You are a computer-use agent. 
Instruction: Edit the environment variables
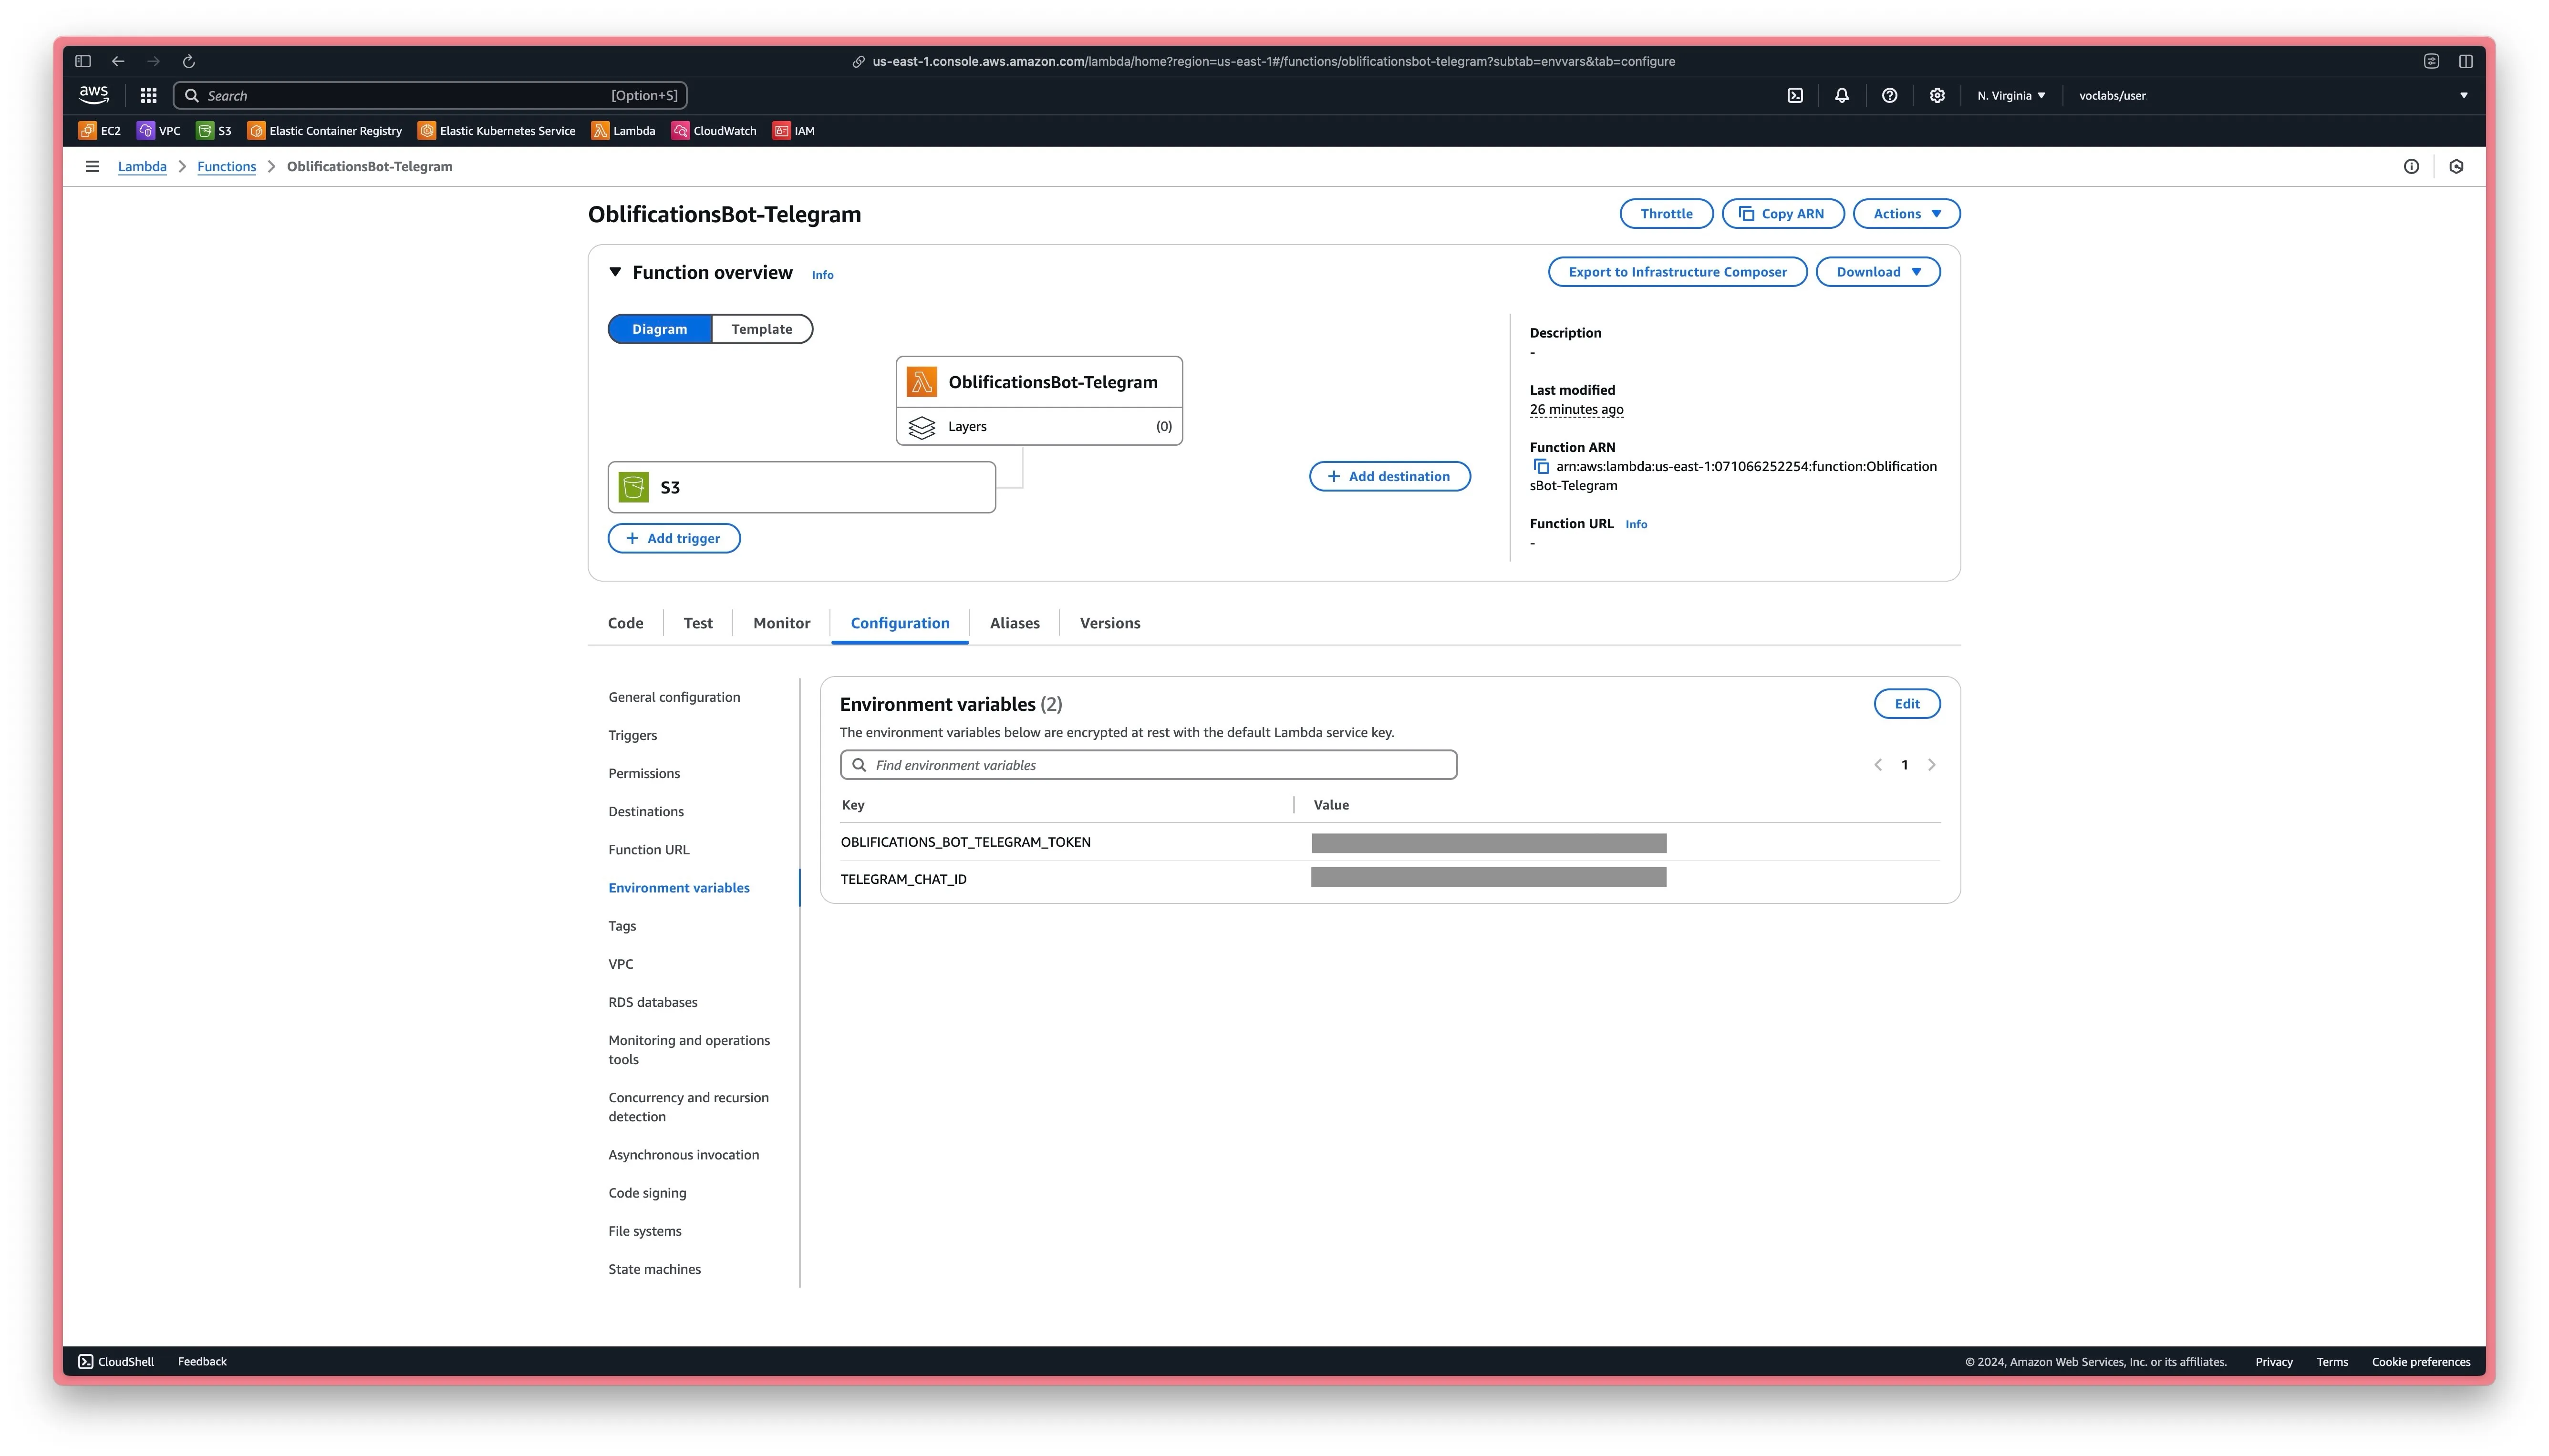pyautogui.click(x=1907, y=704)
